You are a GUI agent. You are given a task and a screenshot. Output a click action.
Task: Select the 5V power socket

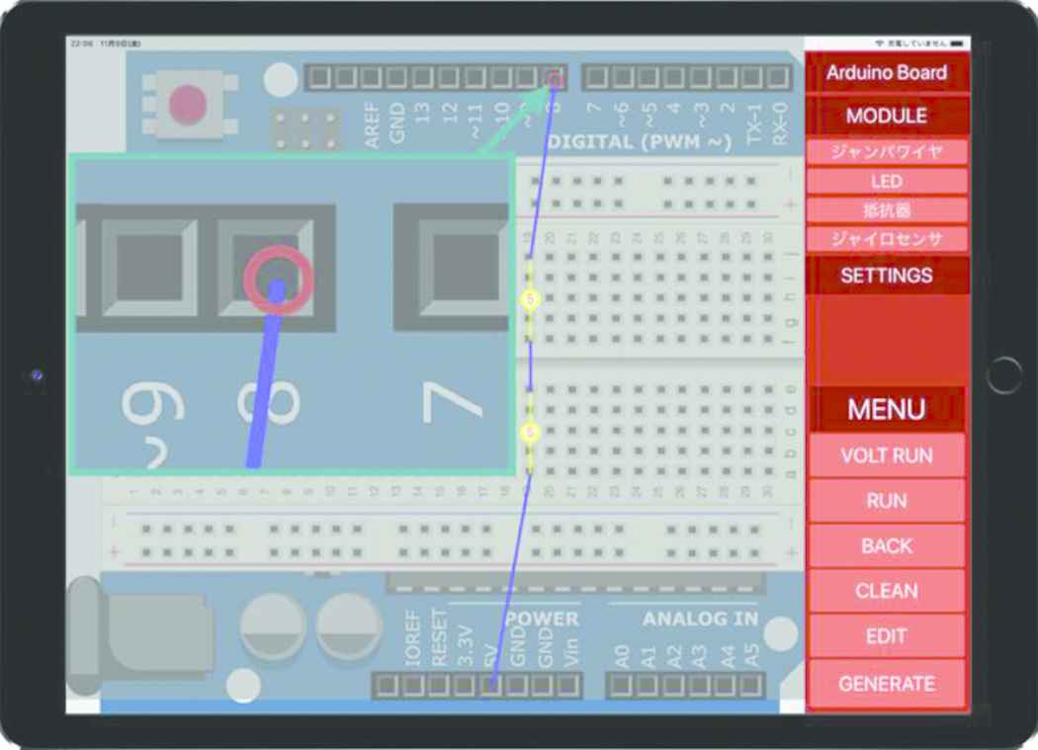click(490, 686)
